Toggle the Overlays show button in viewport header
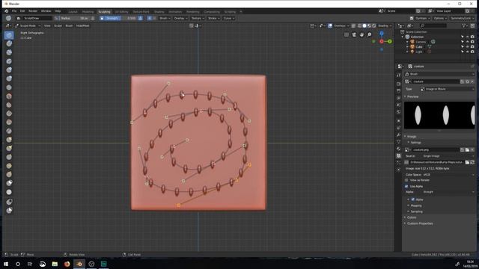 coord(330,25)
